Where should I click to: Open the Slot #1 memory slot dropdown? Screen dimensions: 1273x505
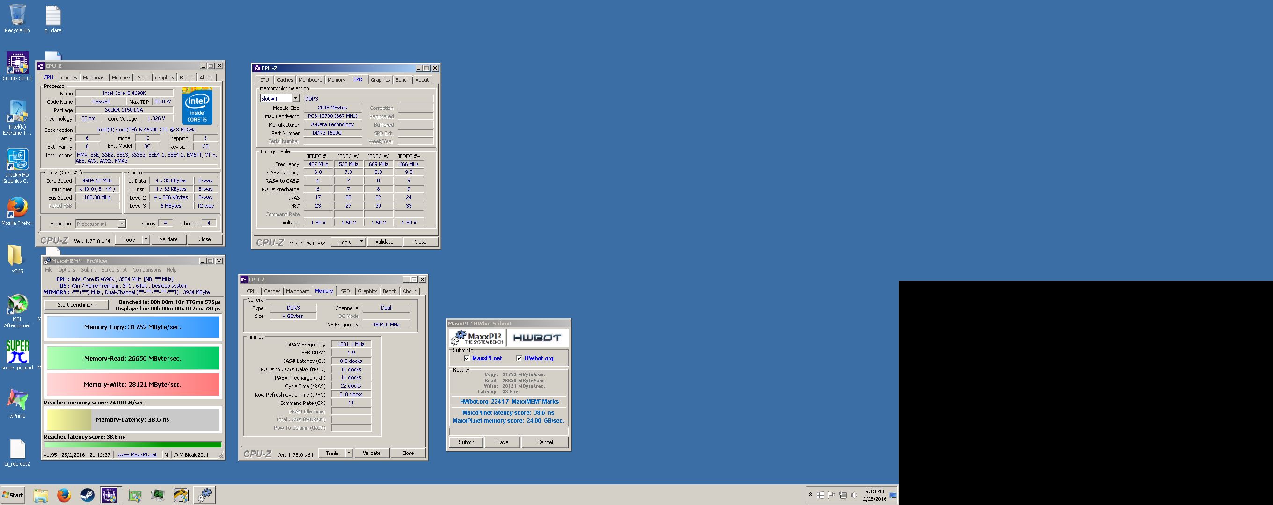280,99
